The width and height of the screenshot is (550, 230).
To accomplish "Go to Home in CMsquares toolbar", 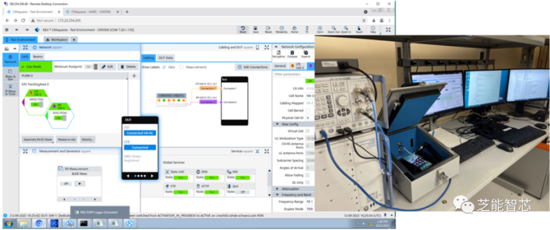I will coord(294,30).
